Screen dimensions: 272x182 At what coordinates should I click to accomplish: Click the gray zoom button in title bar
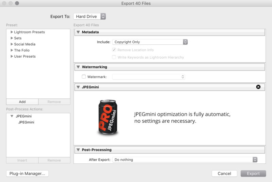coord(17,3)
